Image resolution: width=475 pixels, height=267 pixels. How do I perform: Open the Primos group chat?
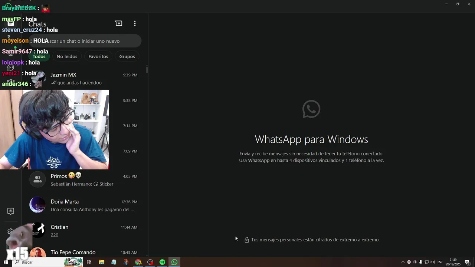(x=85, y=180)
